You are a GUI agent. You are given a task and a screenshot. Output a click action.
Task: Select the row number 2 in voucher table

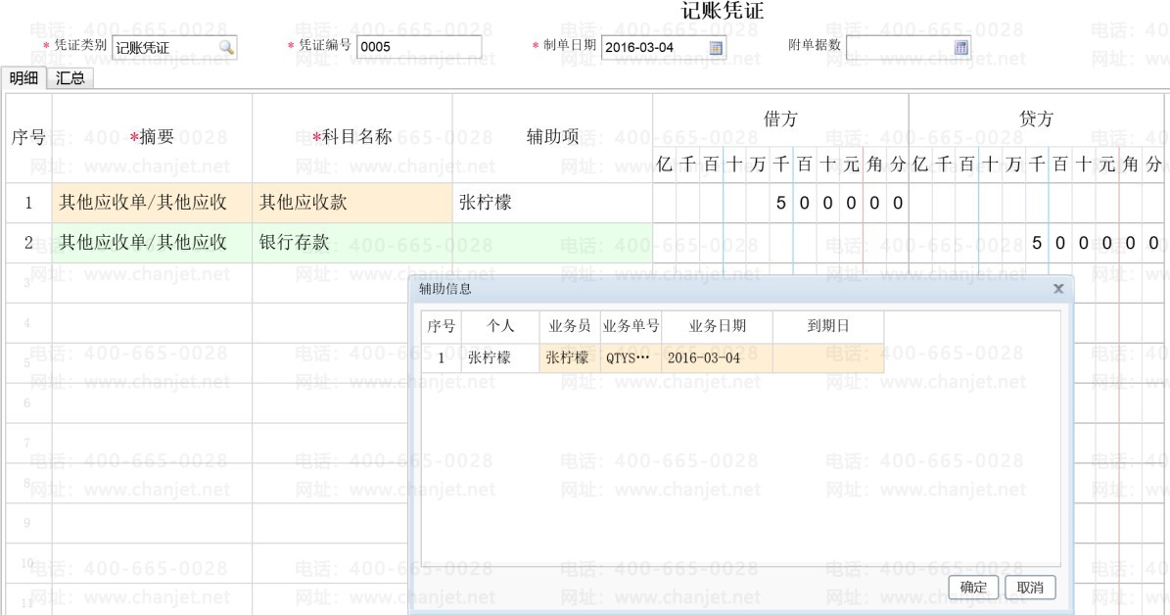tap(28, 243)
